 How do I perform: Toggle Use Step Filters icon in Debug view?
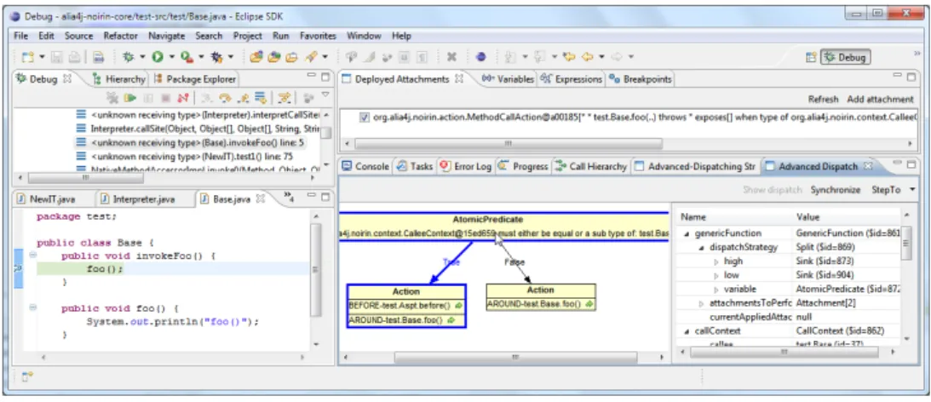pos(284,98)
